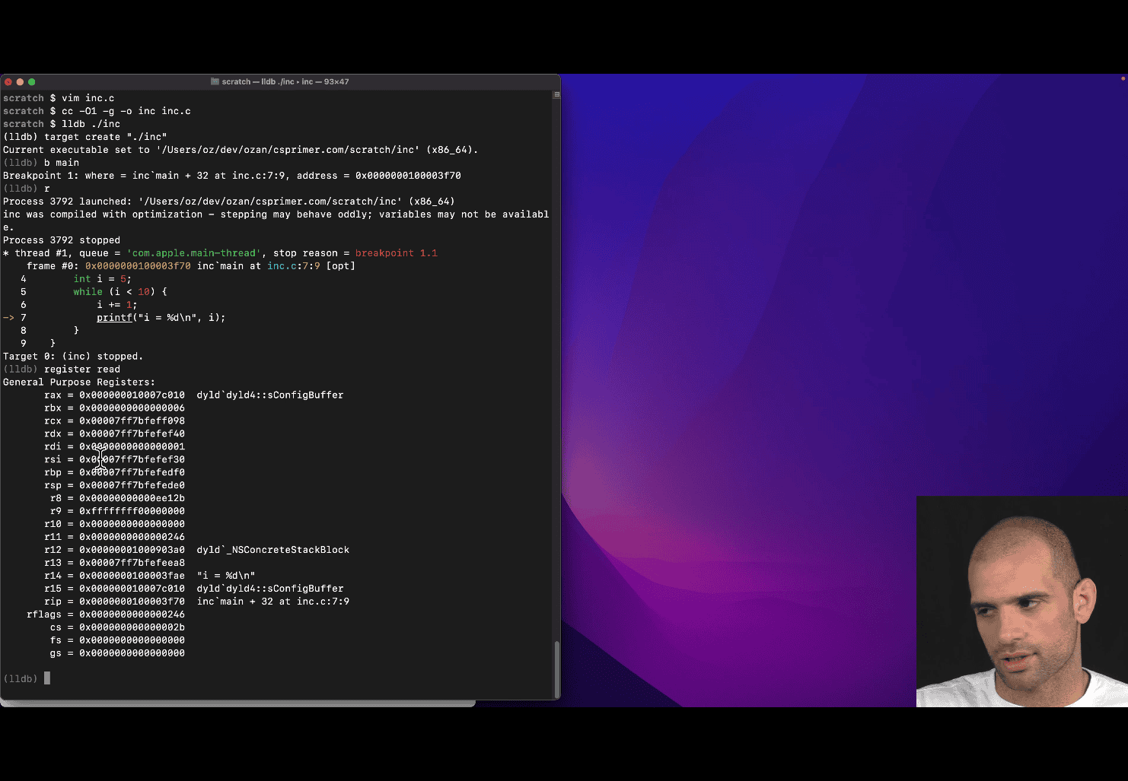Click the terminal window title text
1128x781 pixels.
(285, 82)
